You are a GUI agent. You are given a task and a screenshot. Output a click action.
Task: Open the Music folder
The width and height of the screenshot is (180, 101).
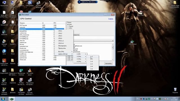pyautogui.click(x=13, y=52)
